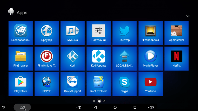This screenshot has width=198, height=111.
Task: Open FilmOn Live TV app
Action: coord(46,58)
